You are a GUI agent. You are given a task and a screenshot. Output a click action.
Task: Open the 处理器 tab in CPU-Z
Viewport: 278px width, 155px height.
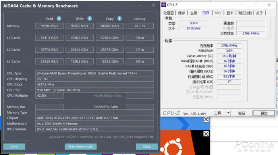click(x=168, y=13)
